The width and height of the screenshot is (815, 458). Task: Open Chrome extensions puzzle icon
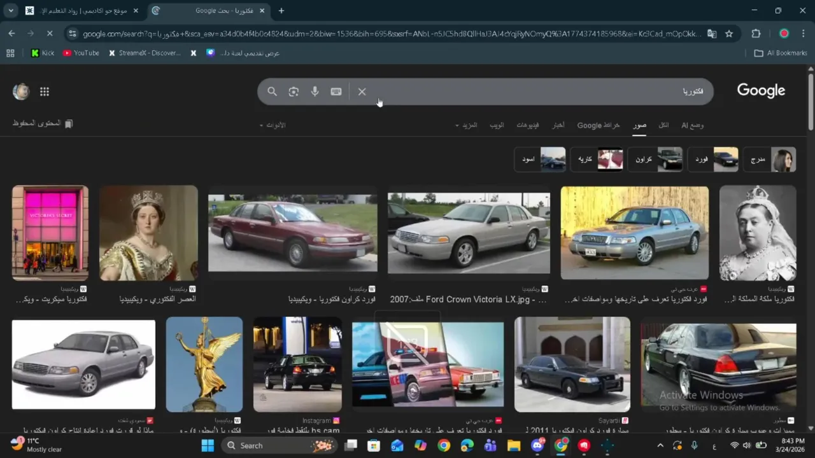[756, 34]
